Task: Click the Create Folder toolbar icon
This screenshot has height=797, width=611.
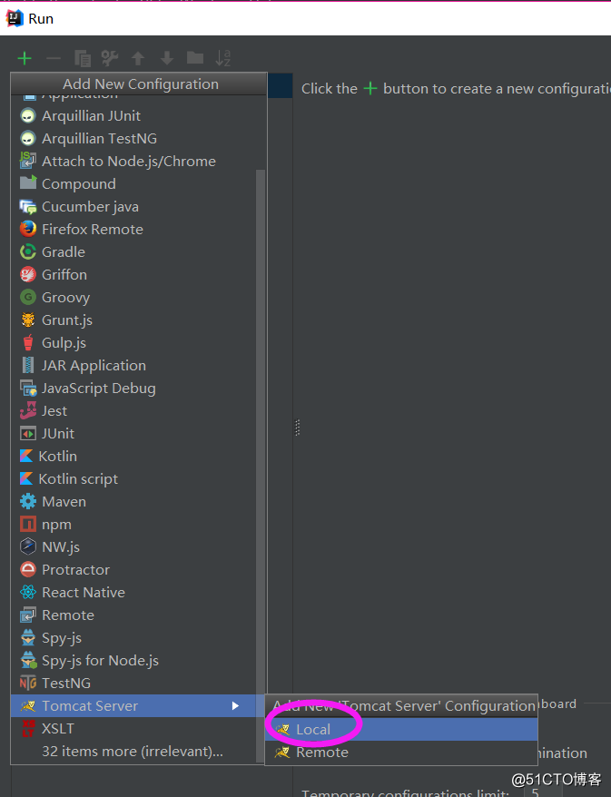Action: (x=195, y=58)
